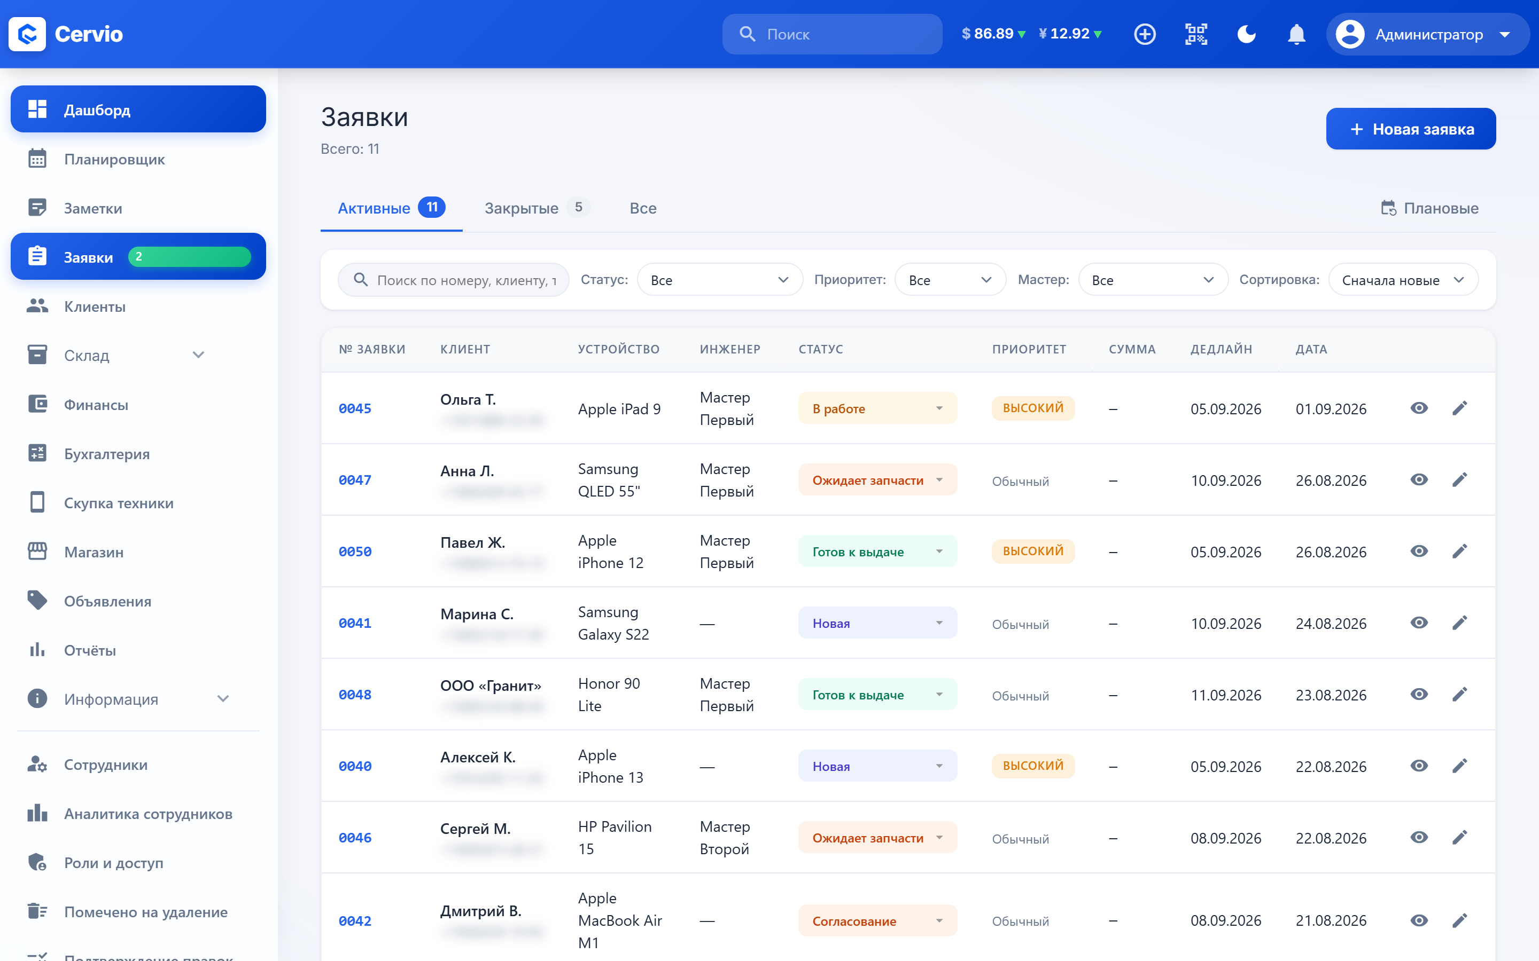This screenshot has width=1539, height=961.
Task: View request 0046 via eye icon
Action: [1419, 837]
